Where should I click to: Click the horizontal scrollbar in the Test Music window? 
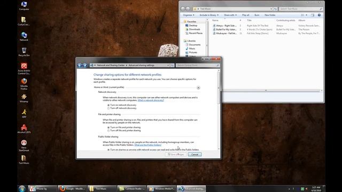(x=266, y=91)
